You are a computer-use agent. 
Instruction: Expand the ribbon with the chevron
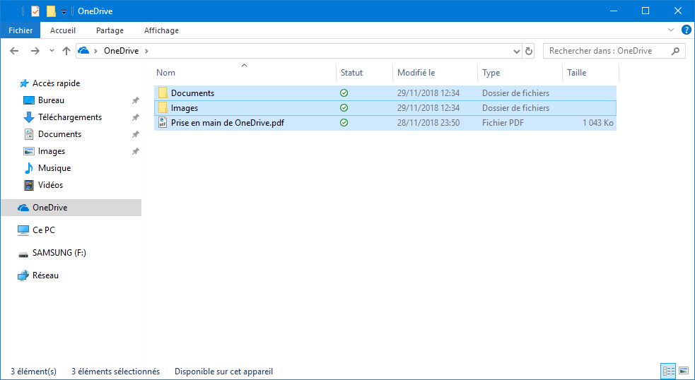click(x=671, y=30)
